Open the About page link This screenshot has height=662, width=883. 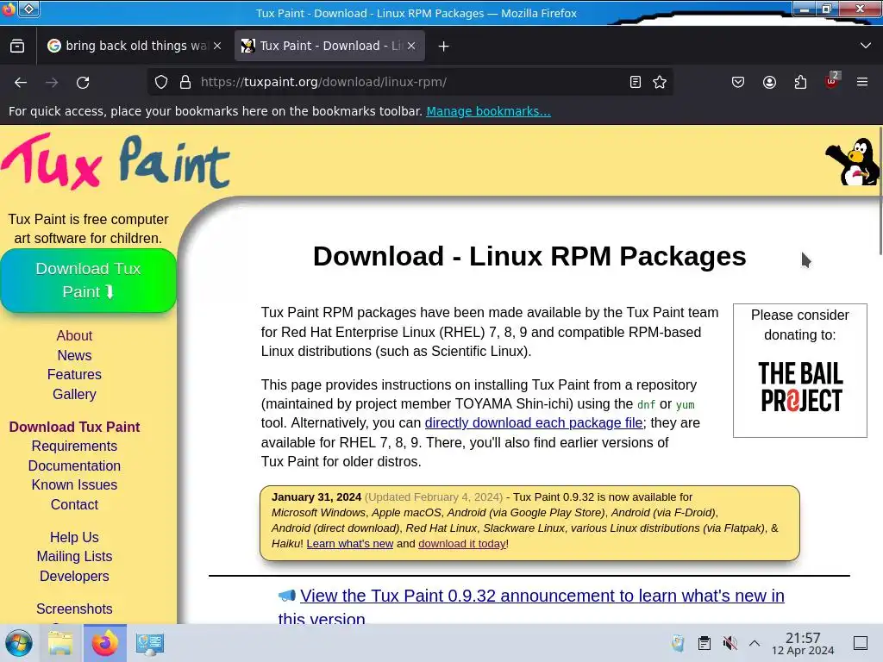tap(74, 335)
